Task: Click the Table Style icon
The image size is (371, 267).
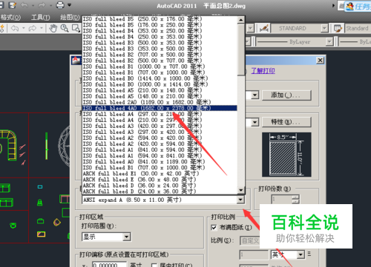Action: pyautogui.click(x=338, y=28)
